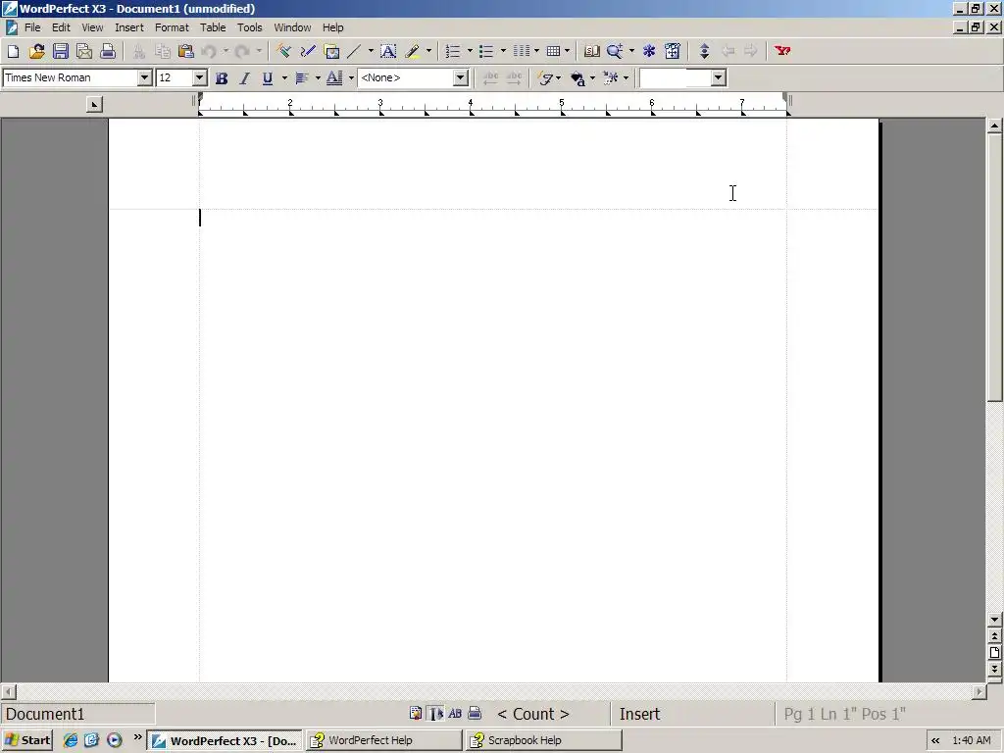Click the Paste clipboard icon
This screenshot has width=1004, height=753.
coord(185,51)
